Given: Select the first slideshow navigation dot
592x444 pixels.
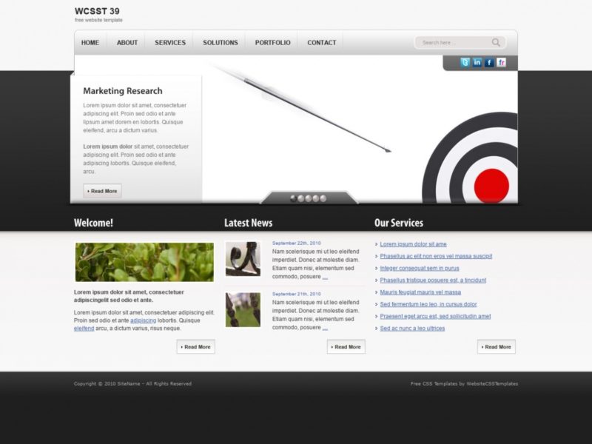Looking at the screenshot, I should coord(294,198).
